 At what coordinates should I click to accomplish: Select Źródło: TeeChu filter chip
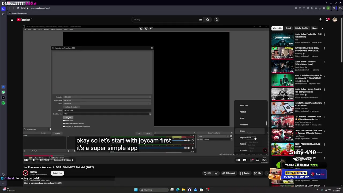[x=302, y=28]
